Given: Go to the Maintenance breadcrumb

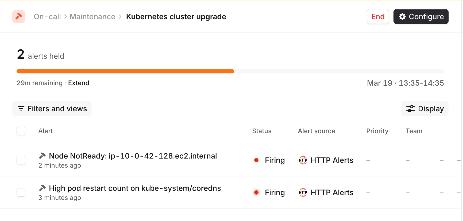Looking at the screenshot, I should click(x=92, y=16).
